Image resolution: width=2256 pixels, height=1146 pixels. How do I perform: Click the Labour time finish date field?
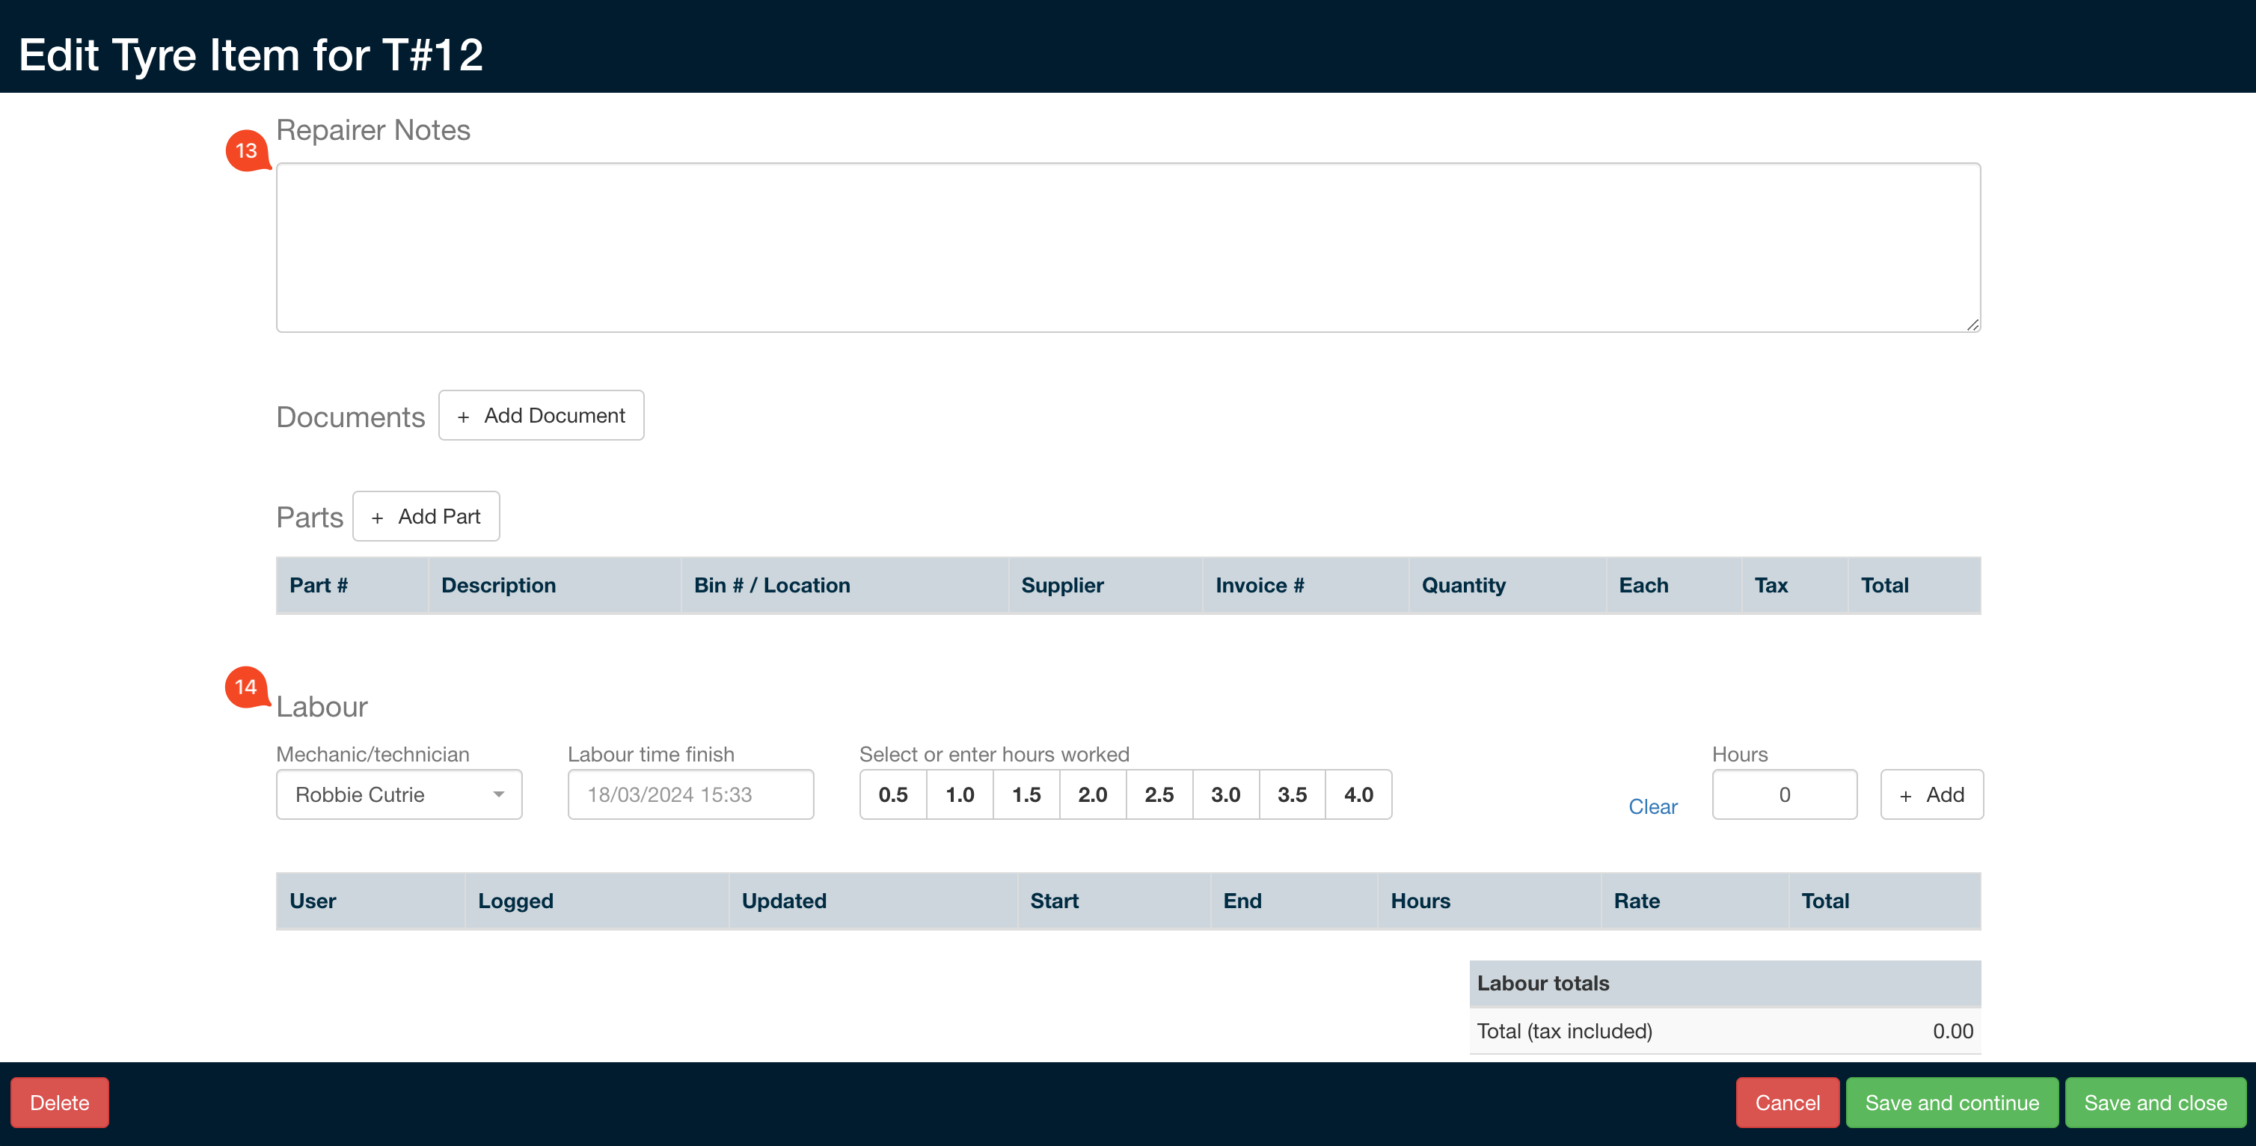(x=691, y=794)
